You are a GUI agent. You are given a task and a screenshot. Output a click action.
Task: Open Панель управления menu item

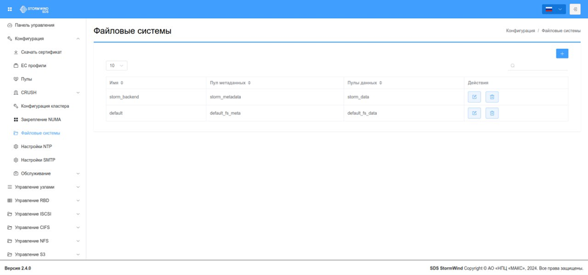[43, 25]
